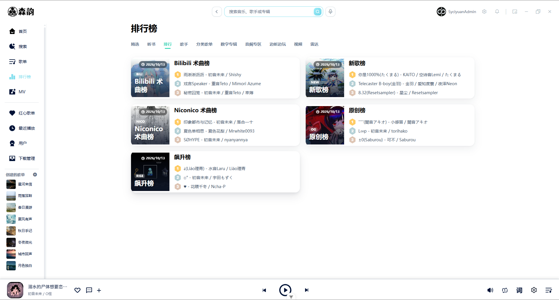559x300 pixels.
Task: Open the play queue list icon
Action: click(x=549, y=290)
